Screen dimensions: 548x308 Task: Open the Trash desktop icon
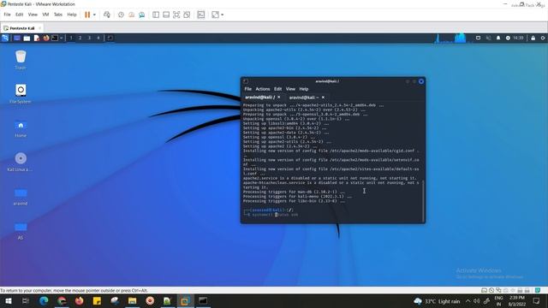(x=21, y=59)
